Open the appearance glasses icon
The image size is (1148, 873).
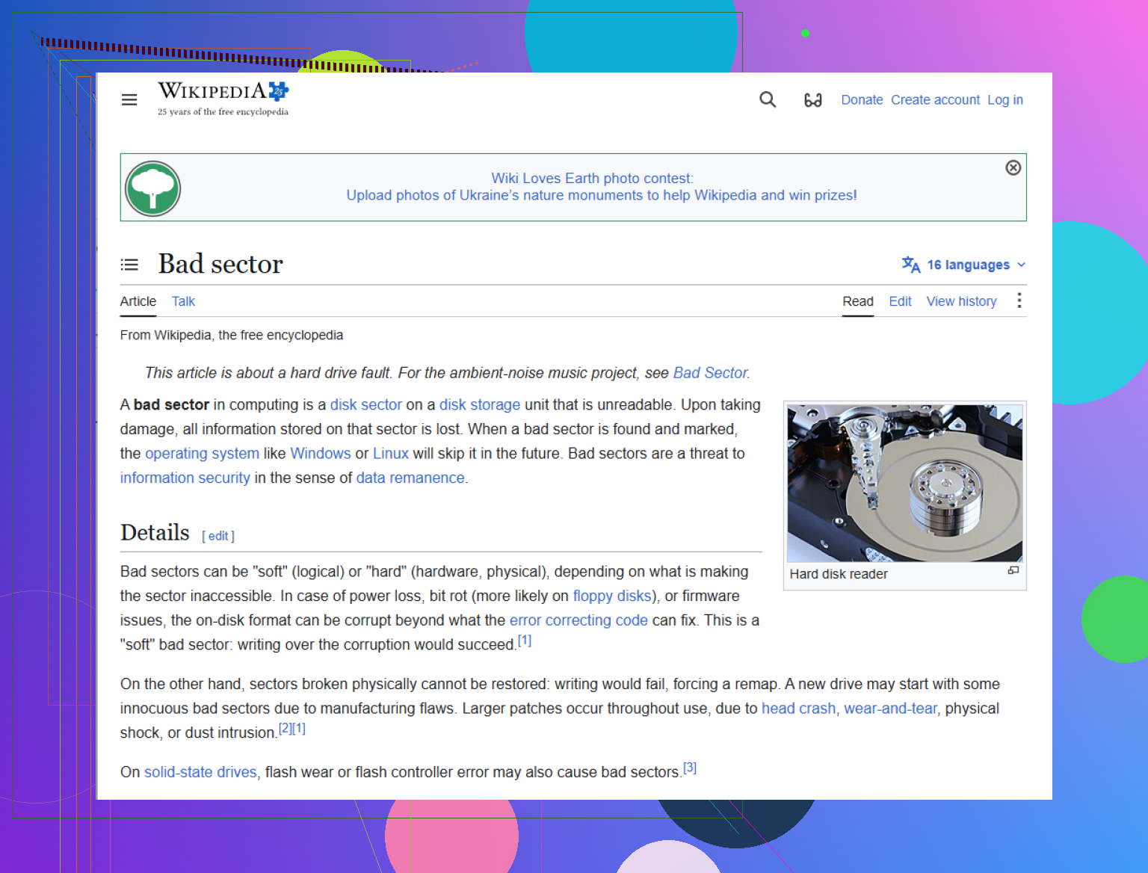[x=813, y=100]
